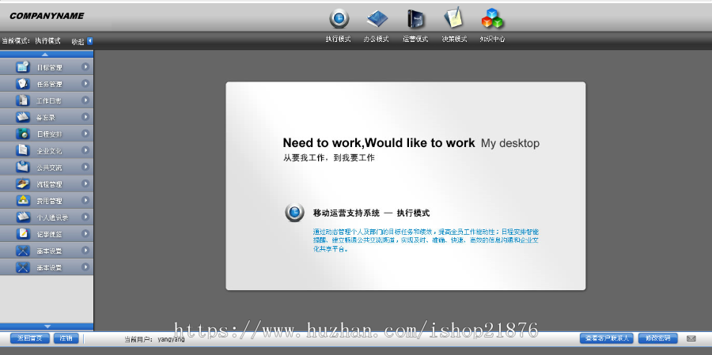Click the 从要我工作，到我要工作 slogan
The image size is (712, 355).
[x=329, y=158]
